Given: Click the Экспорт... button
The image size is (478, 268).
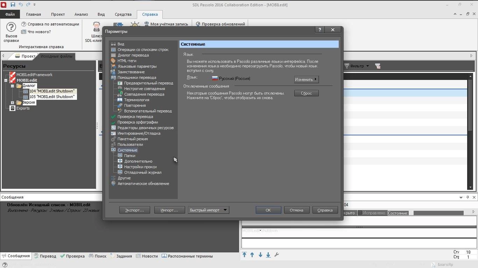Looking at the screenshot, I should [135, 210].
